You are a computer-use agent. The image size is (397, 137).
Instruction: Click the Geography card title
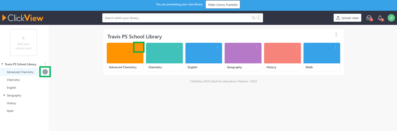click(234, 67)
